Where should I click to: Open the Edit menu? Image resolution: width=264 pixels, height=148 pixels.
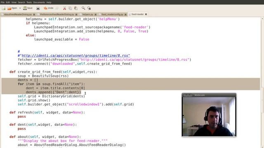click(x=8, y=2)
